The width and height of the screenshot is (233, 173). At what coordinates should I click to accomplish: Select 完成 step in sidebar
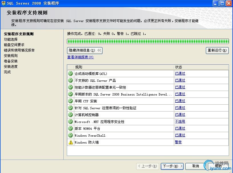7,72
